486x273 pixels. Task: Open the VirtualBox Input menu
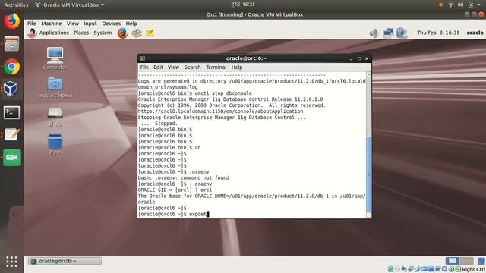tap(90, 24)
